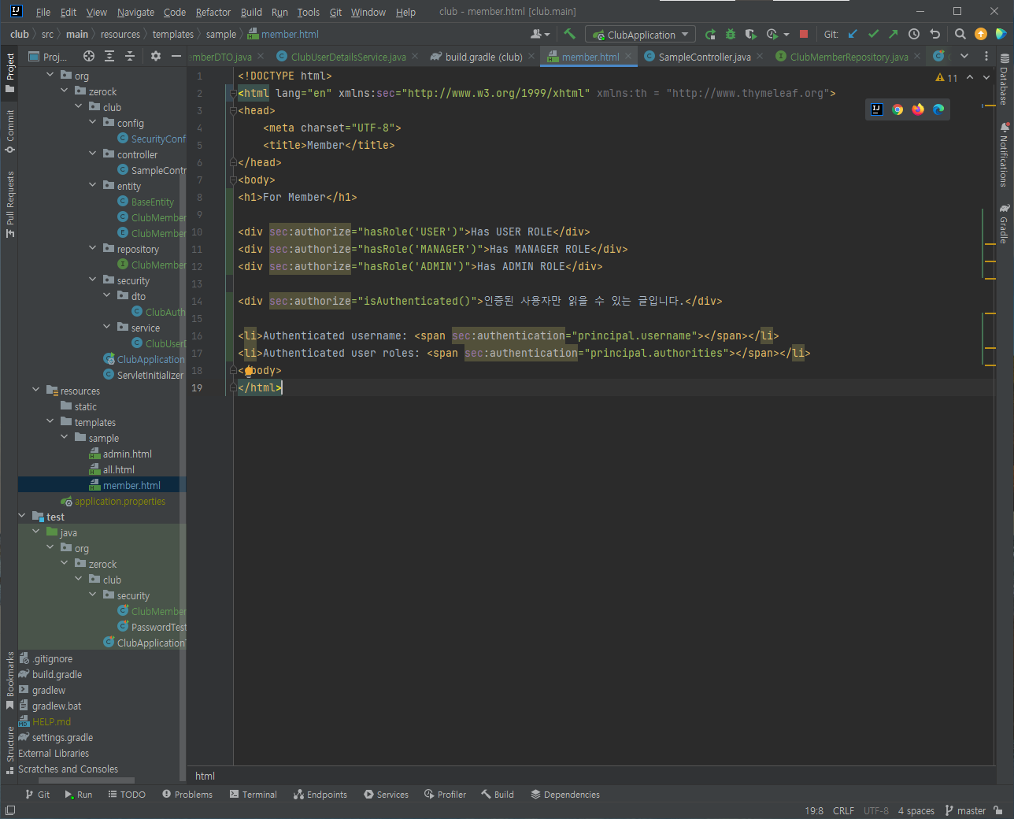Click the Git push arrow
The image size is (1014, 819).
(894, 34)
